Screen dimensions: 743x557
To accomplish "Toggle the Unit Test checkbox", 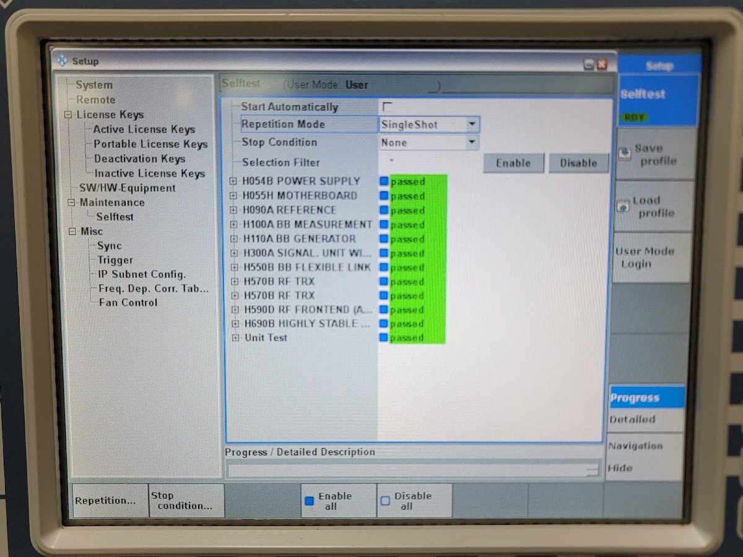I will click(x=383, y=338).
